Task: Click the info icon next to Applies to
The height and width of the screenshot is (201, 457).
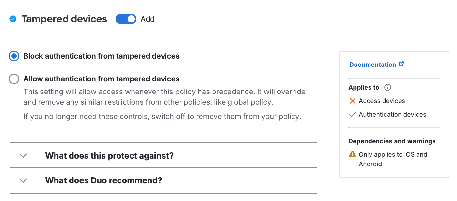Action: (387, 87)
